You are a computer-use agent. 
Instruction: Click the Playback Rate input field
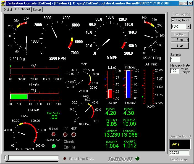pos(175,71)
